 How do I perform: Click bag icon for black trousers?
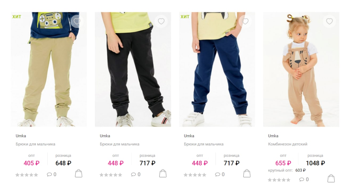(x=163, y=174)
